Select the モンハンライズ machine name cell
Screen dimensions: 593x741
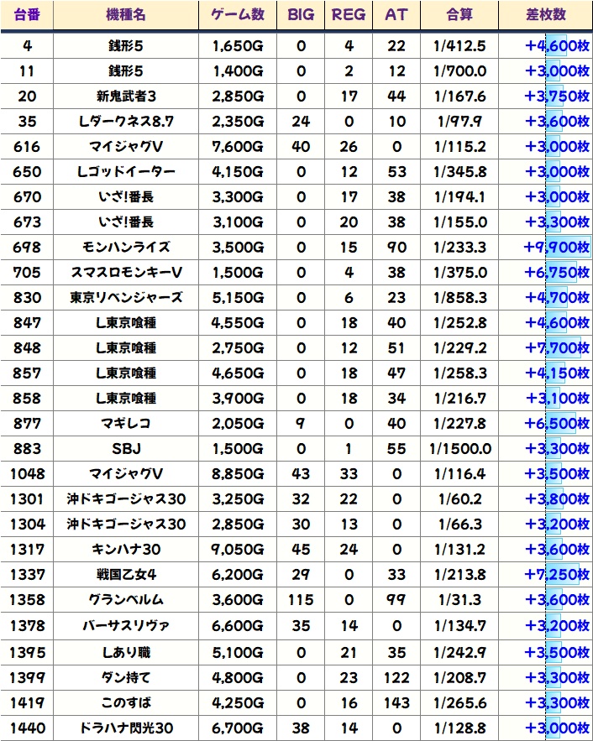click(x=125, y=248)
